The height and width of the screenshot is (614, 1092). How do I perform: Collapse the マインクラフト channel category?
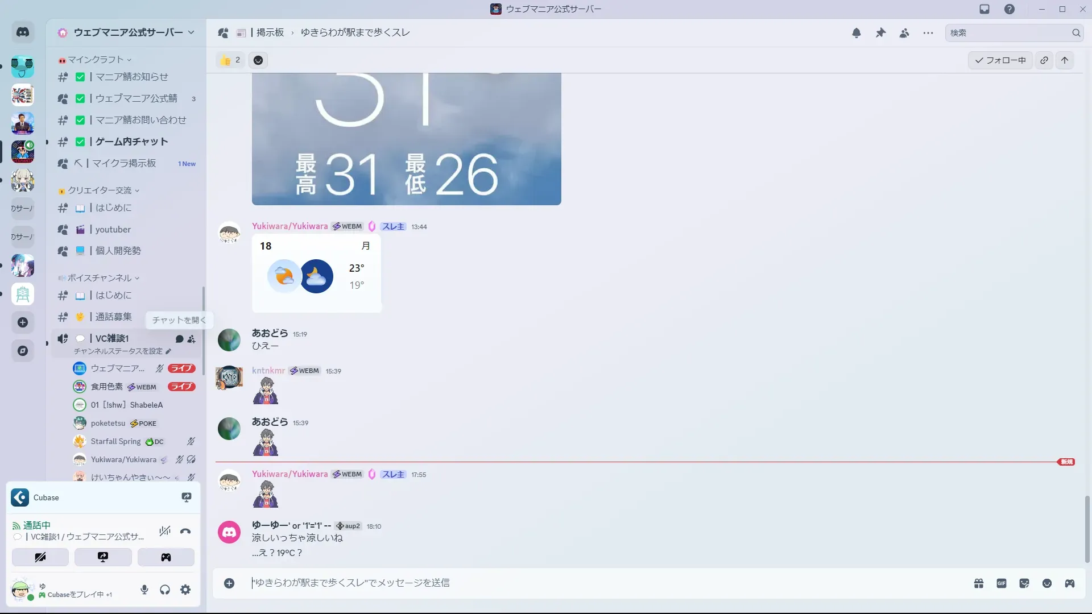click(x=96, y=60)
